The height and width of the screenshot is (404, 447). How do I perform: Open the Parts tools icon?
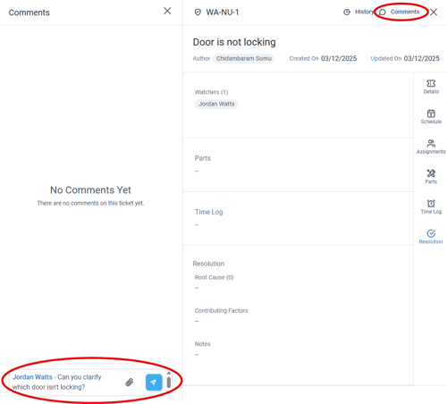tap(431, 177)
